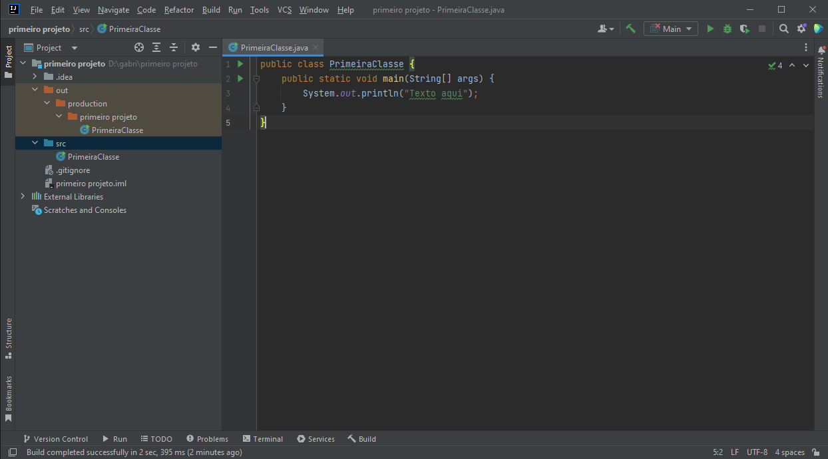Collapse the out folder

35,90
